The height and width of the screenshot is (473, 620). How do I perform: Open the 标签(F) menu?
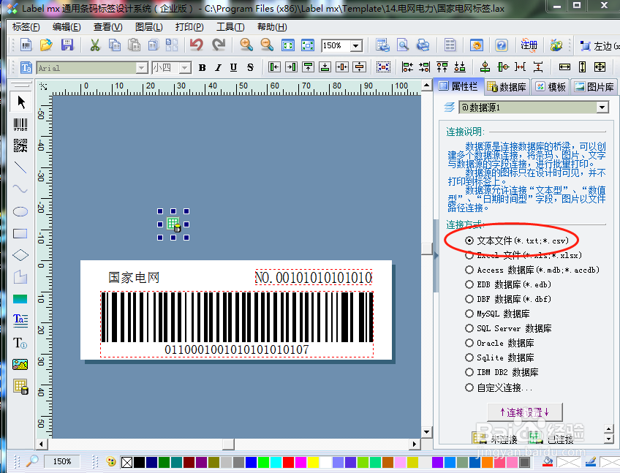coord(26,27)
